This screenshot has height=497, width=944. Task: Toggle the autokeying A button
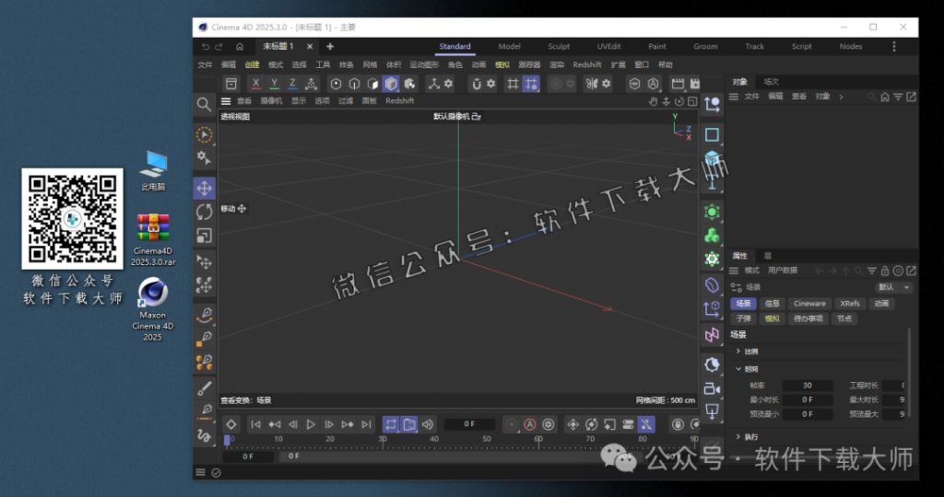coord(530,424)
